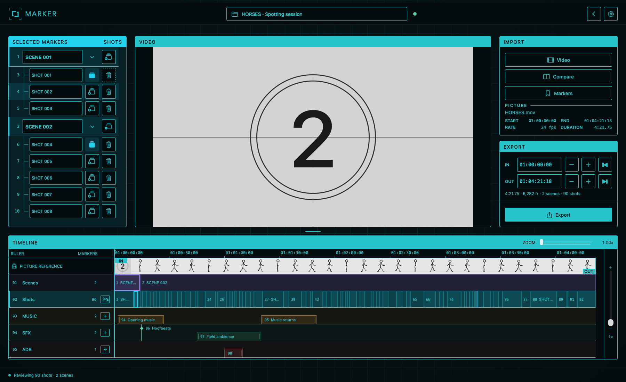Add a marker to the ADR track
Viewport: 626px width, 382px height.
coord(105,349)
